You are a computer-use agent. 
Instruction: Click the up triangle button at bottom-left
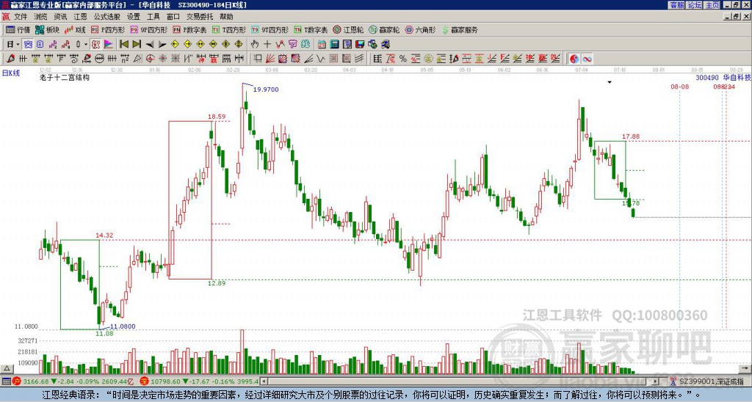[6, 368]
